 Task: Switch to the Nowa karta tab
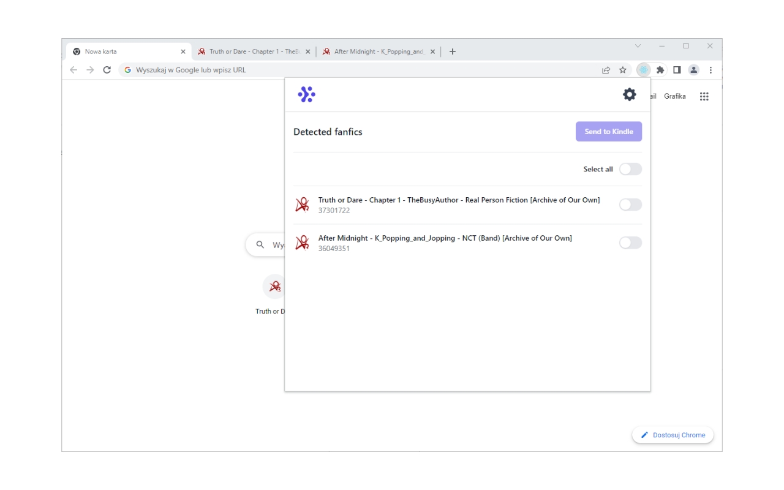coord(129,51)
